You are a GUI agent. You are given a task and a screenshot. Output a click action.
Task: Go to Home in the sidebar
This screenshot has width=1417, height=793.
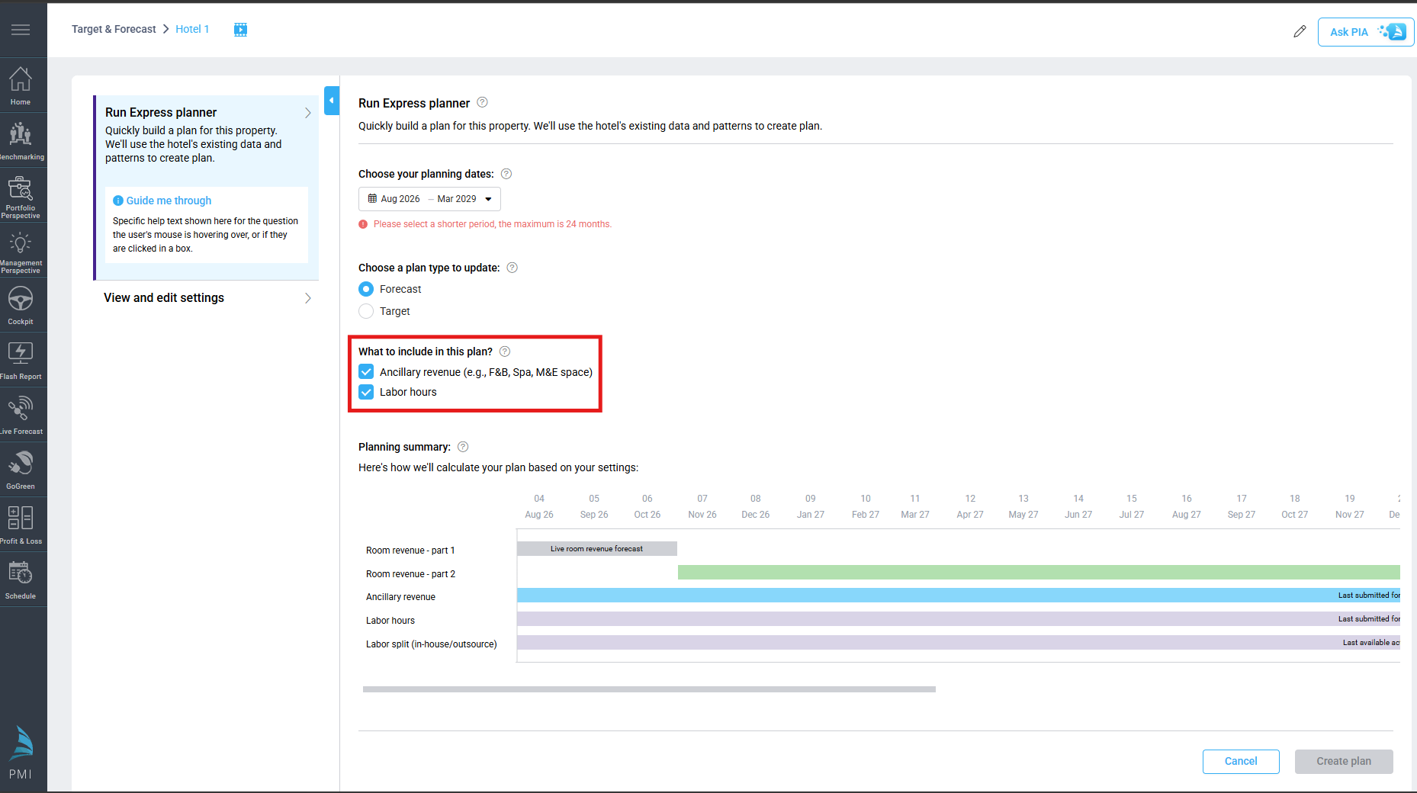click(x=21, y=85)
